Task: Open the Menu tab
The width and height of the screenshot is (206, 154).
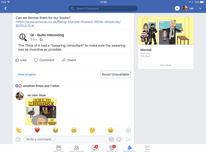Action: 147,148
